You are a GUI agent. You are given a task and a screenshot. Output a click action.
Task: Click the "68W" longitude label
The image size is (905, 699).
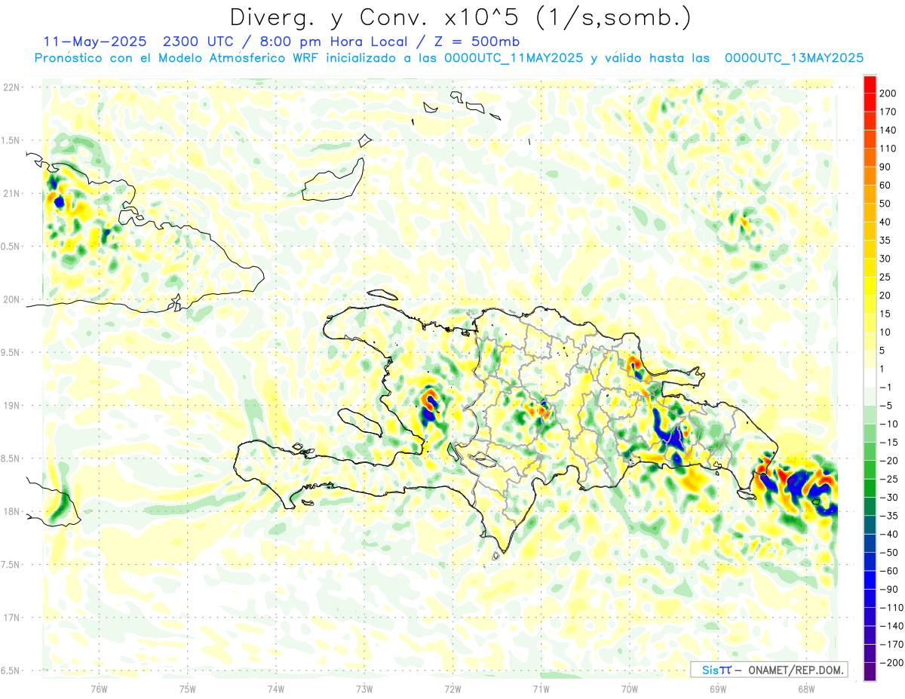pos(806,688)
